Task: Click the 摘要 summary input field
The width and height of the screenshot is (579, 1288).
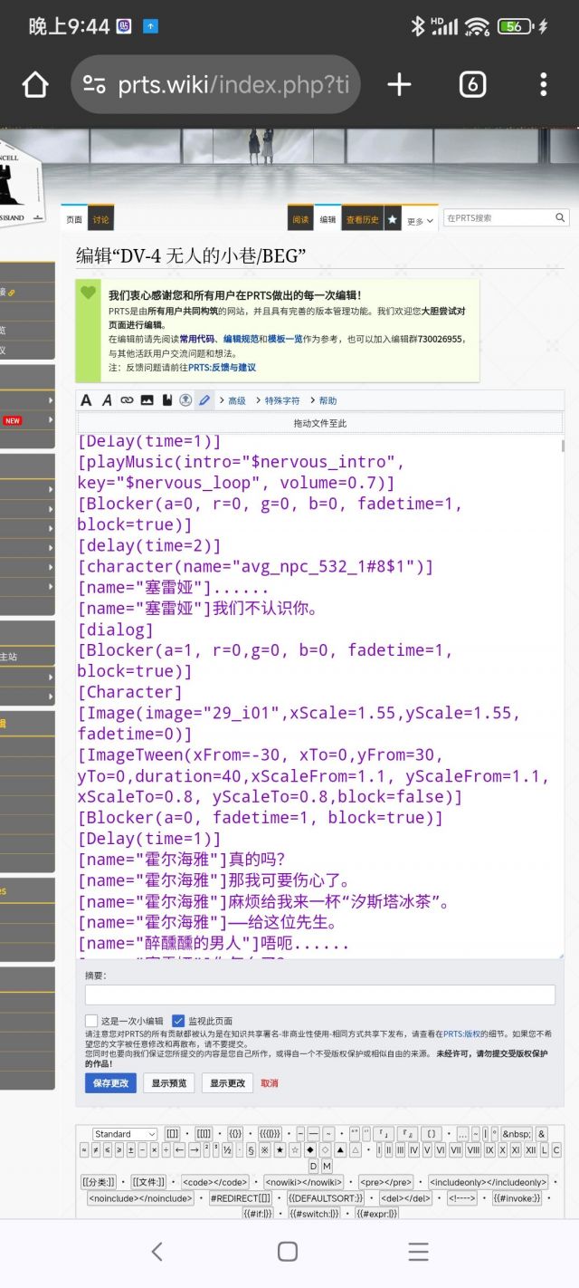Action: [x=320, y=995]
